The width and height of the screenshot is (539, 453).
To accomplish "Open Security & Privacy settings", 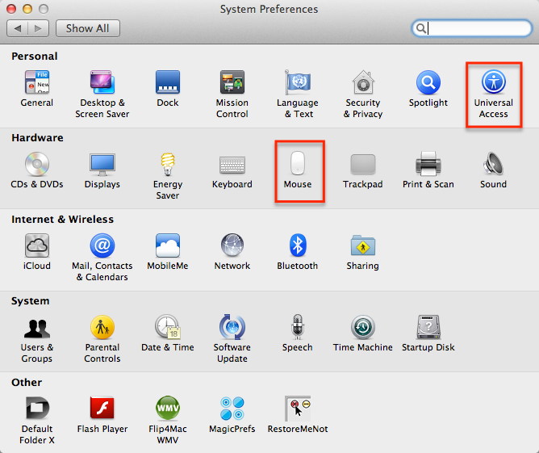I will tap(363, 83).
